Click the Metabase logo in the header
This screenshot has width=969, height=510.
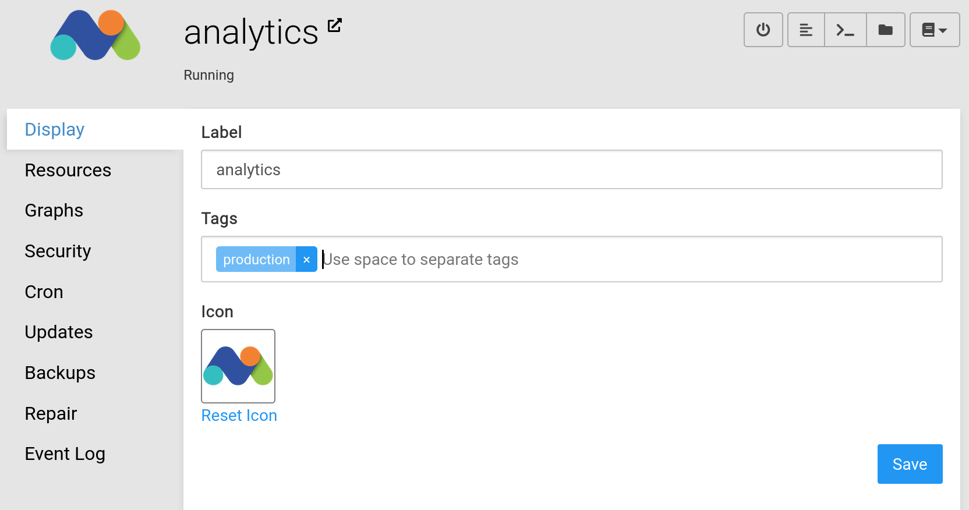tap(96, 35)
